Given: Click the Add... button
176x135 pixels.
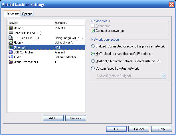Looking at the screenshot, I should tap(53, 118).
